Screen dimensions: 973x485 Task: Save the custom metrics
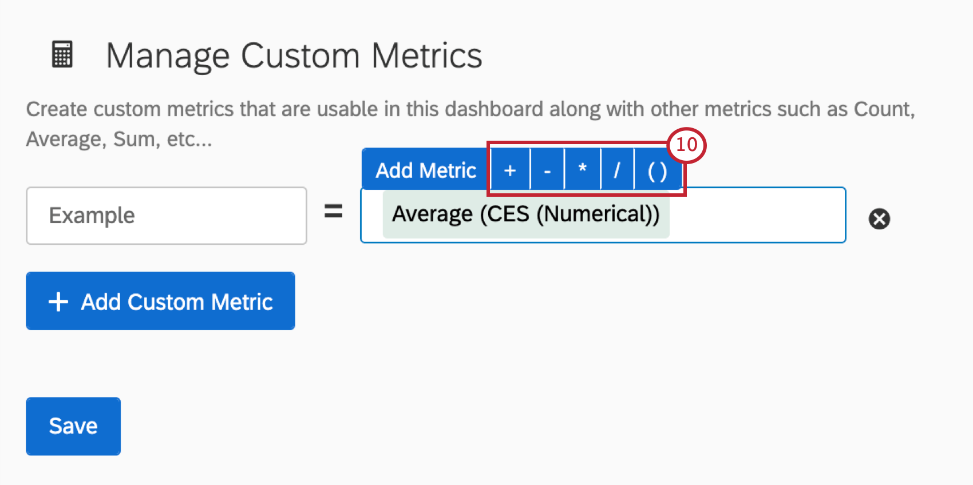pos(73,426)
